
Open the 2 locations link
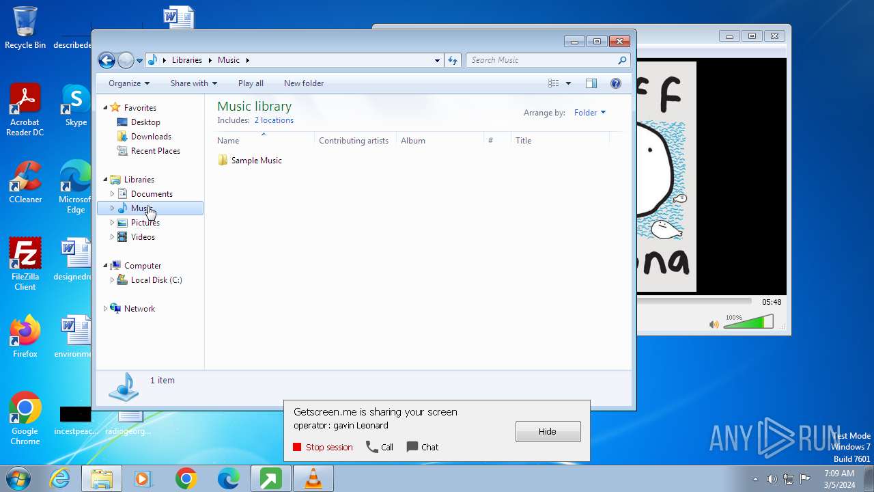(x=274, y=120)
